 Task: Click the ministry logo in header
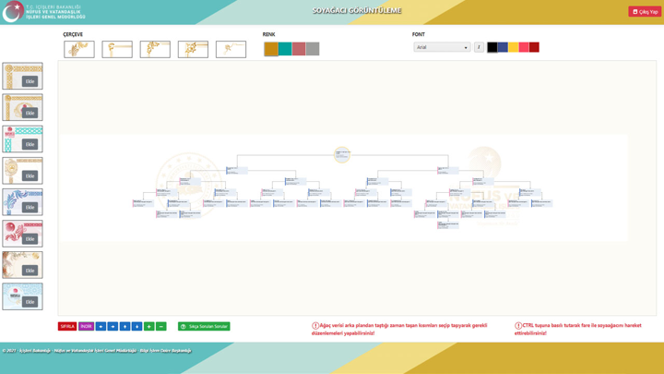pyautogui.click(x=13, y=11)
